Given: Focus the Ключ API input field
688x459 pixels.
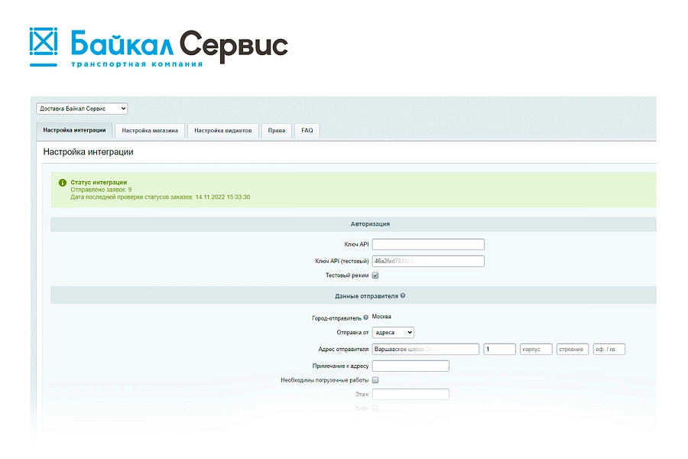Looking at the screenshot, I should [428, 244].
